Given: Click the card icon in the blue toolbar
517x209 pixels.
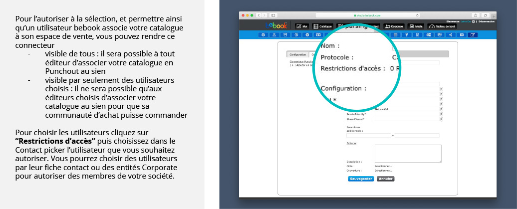Looking at the screenshot, I should (x=462, y=35).
